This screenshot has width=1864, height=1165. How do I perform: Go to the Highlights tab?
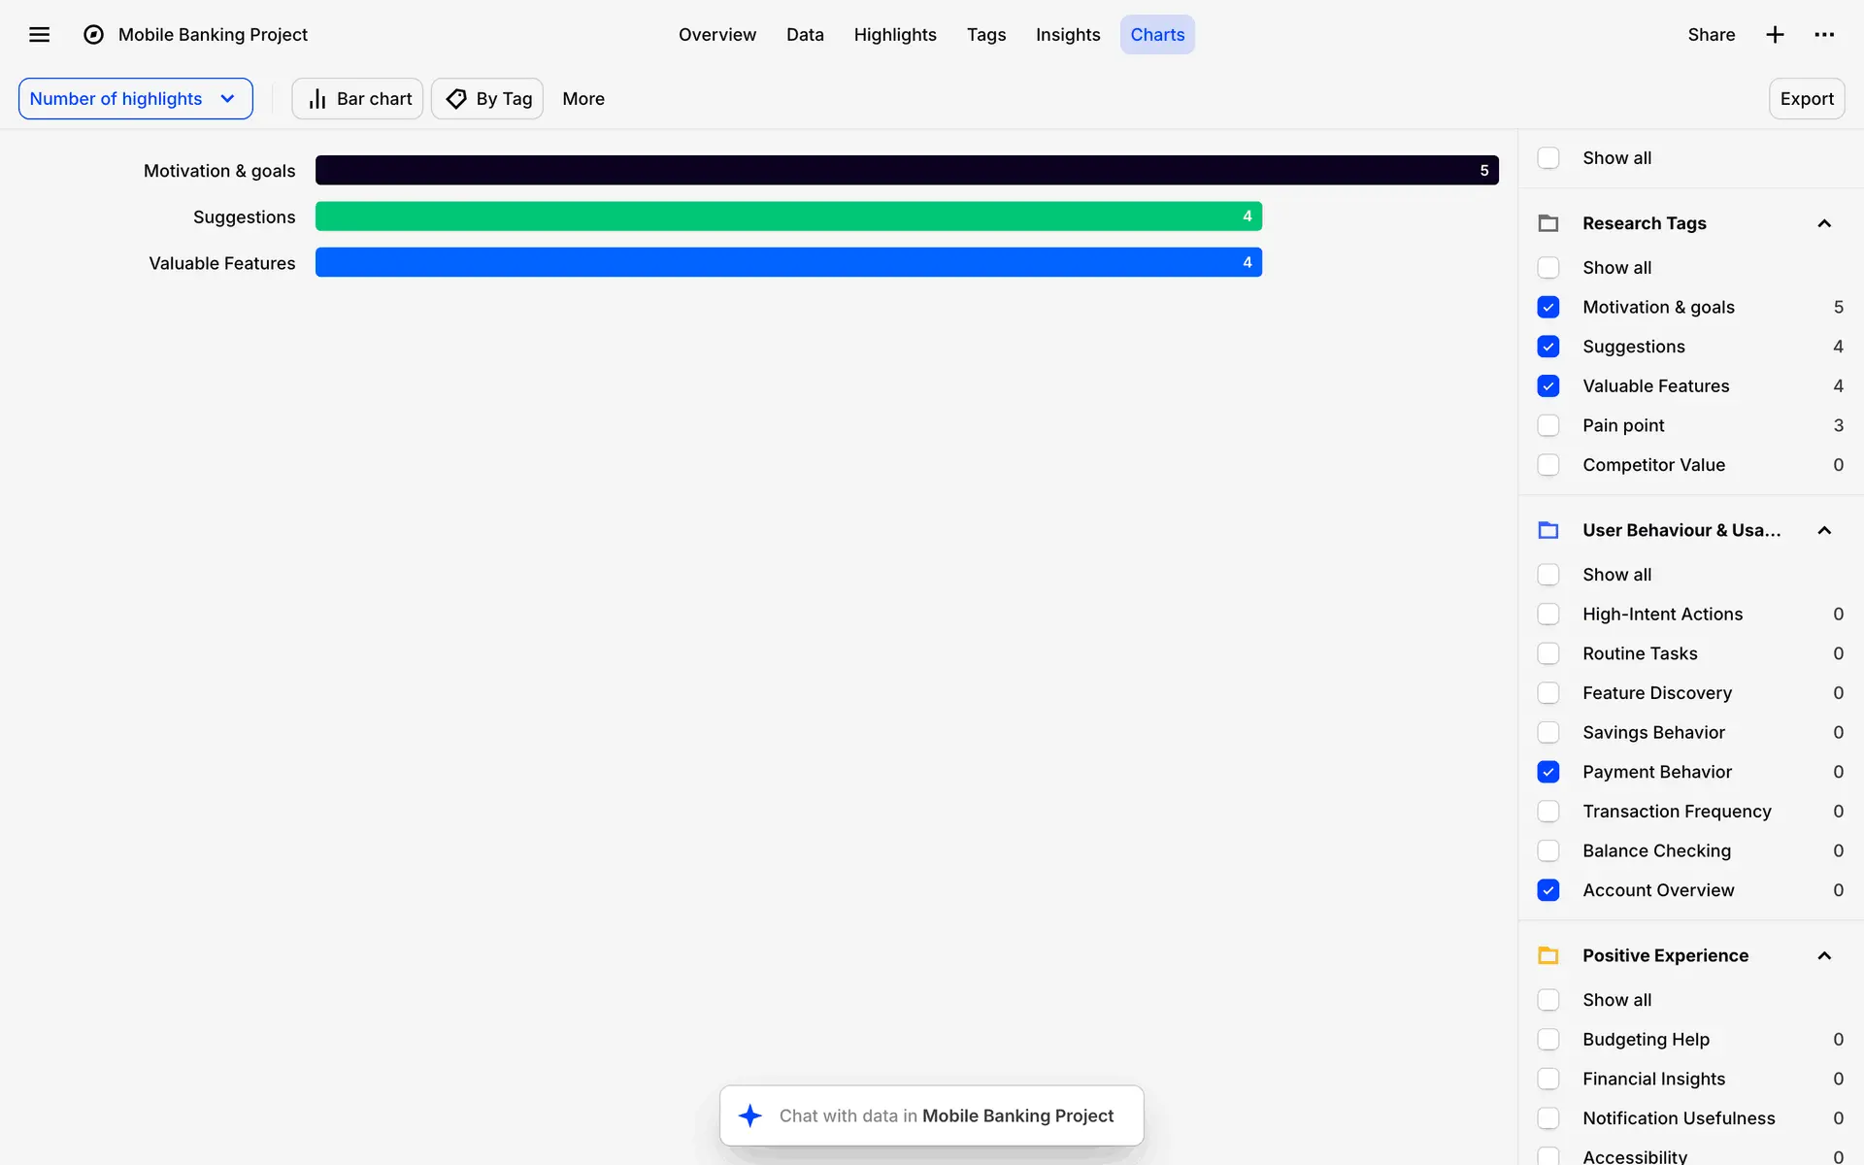tap(894, 35)
